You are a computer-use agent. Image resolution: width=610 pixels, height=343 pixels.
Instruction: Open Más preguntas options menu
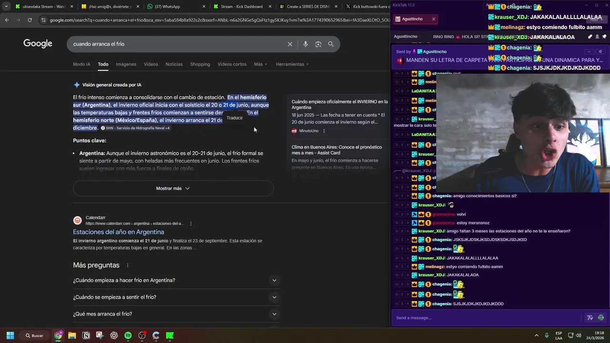tap(128, 265)
